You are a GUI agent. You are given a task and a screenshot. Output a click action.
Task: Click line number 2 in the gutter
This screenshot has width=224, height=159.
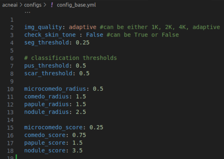[12, 27]
